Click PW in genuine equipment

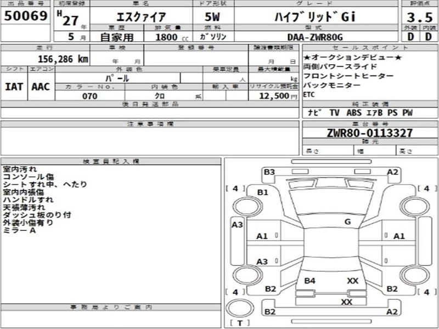click(407, 112)
